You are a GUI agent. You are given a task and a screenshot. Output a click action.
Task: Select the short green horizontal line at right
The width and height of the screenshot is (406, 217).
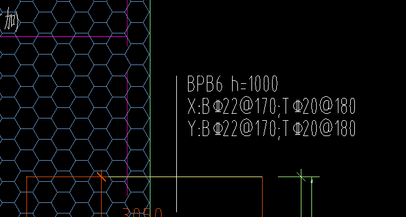[298, 177]
